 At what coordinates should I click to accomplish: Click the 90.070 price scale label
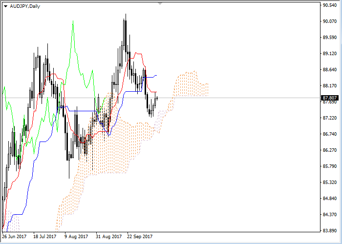tap(330, 21)
